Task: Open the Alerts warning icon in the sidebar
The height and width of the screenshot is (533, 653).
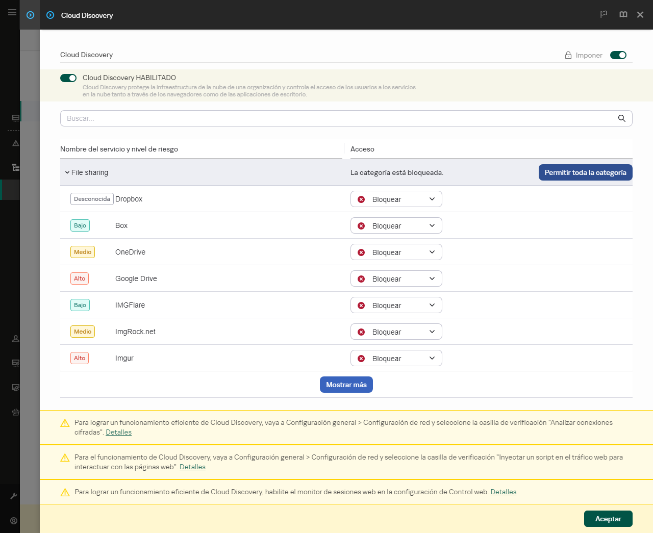Action: pos(15,143)
